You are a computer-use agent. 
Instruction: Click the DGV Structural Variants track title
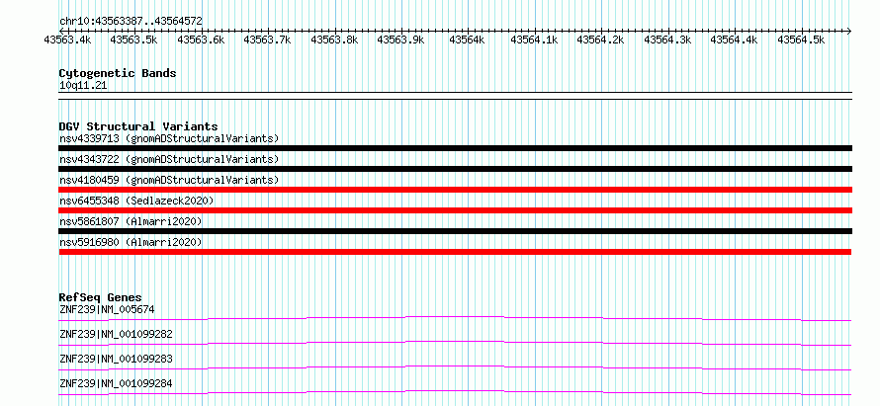pos(138,126)
